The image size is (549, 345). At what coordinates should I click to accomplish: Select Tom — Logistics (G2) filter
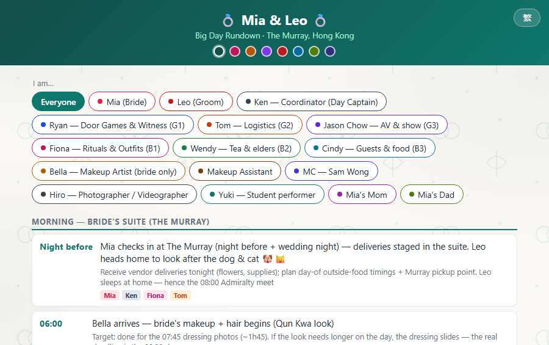249,125
